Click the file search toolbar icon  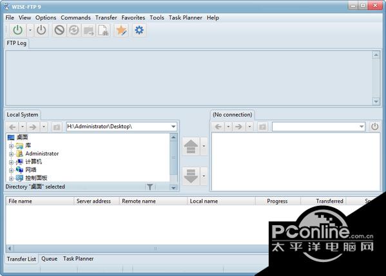(103, 30)
